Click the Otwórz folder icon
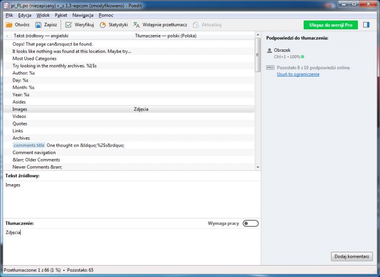Image resolution: width=380 pixels, height=277 pixels. click(x=9, y=25)
